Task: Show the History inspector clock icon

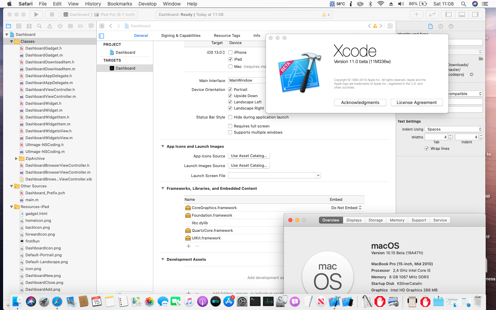Action: (441, 26)
